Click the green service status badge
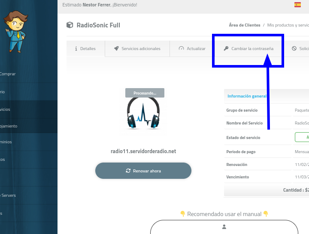 point(302,137)
